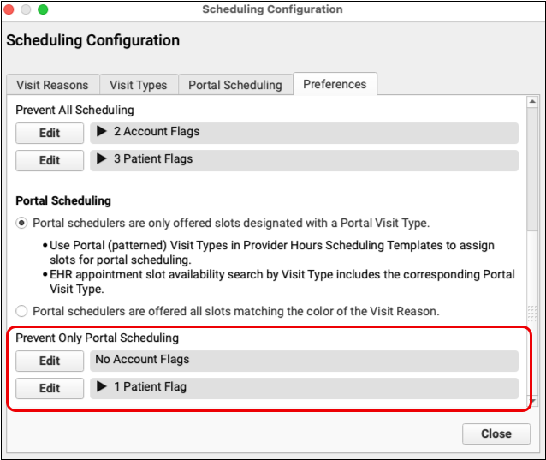Edit Account Flags under Prevent All Scheduling
546x460 pixels.
(50, 133)
